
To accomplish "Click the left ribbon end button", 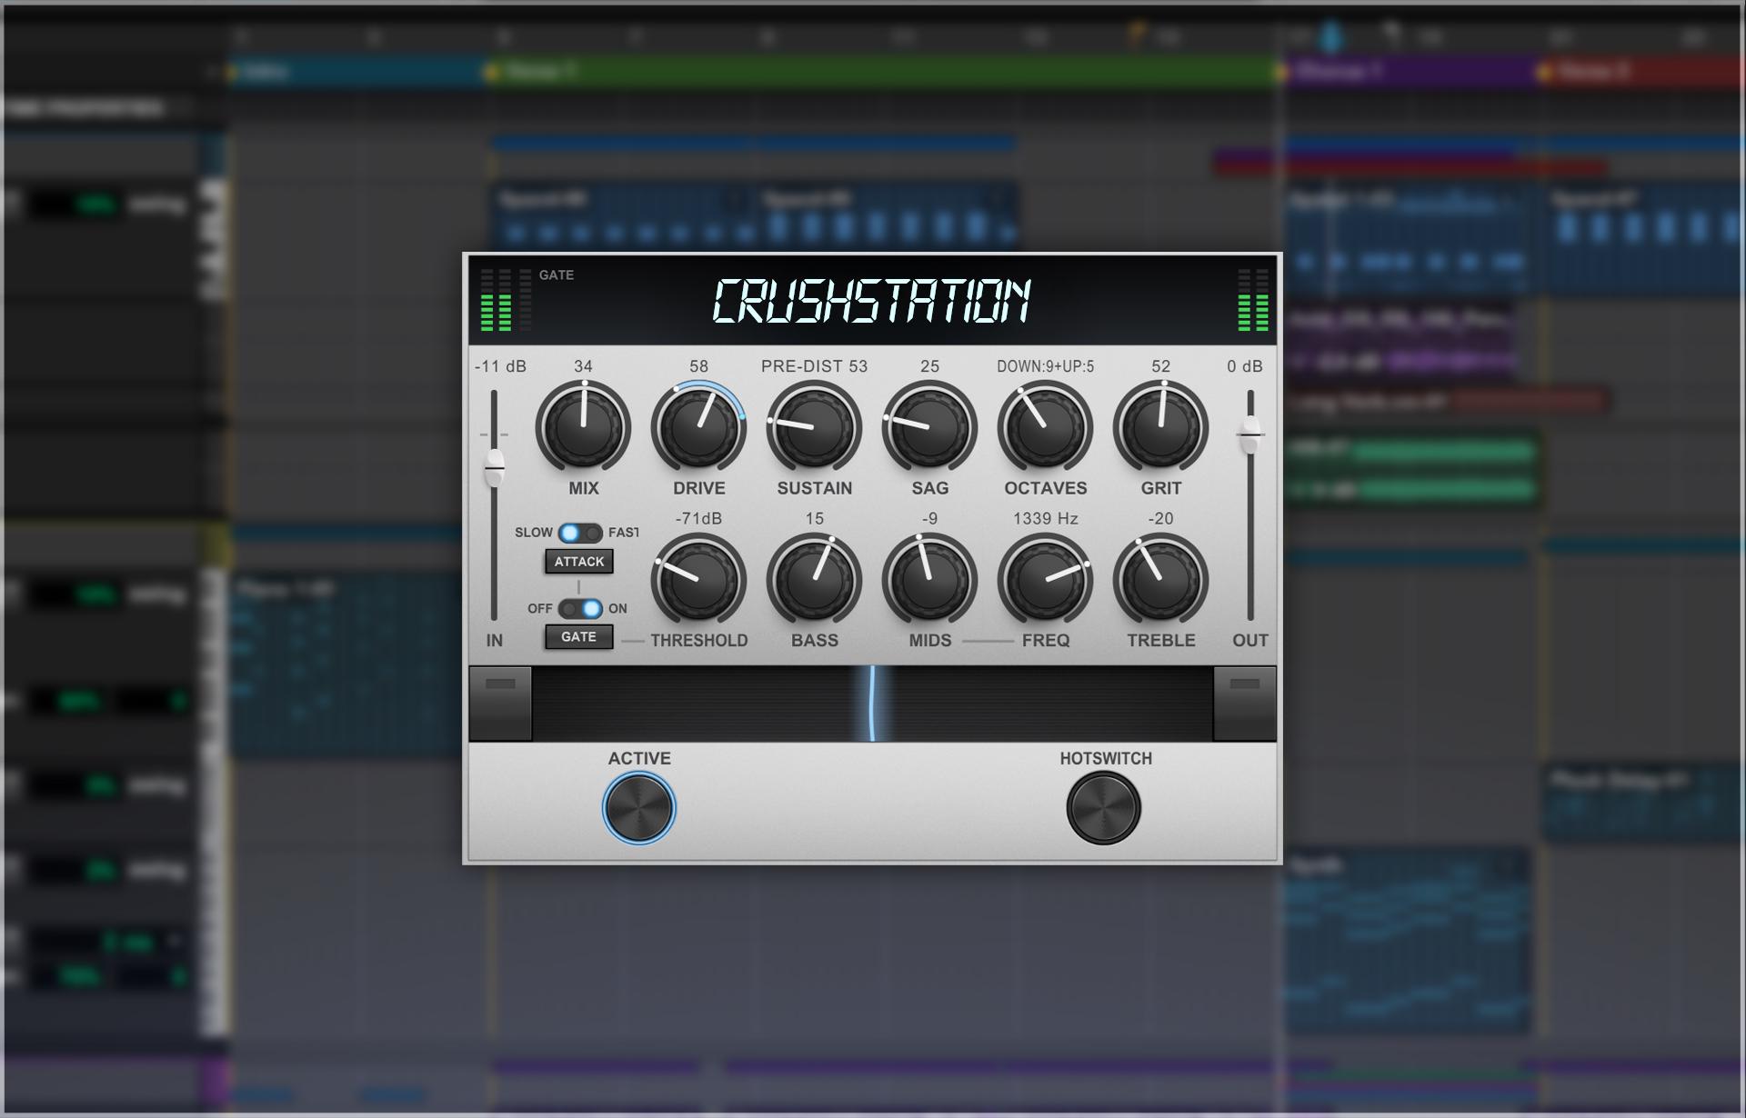I will click(x=500, y=704).
